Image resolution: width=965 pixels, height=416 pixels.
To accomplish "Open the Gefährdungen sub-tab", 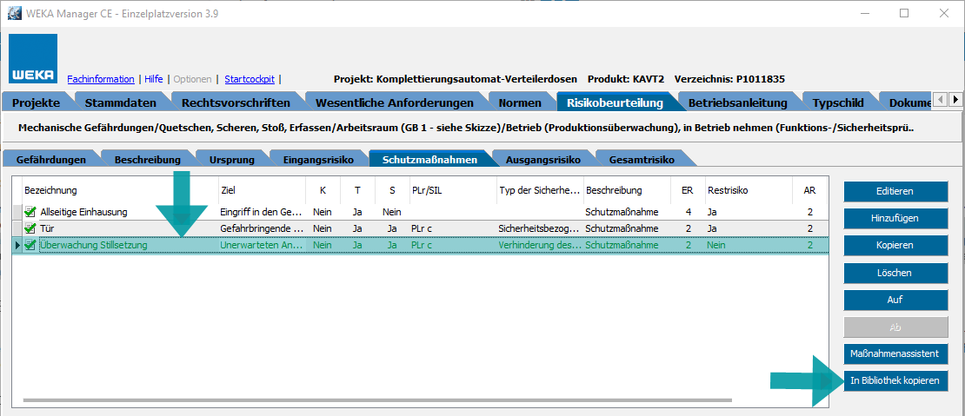I will pyautogui.click(x=50, y=160).
